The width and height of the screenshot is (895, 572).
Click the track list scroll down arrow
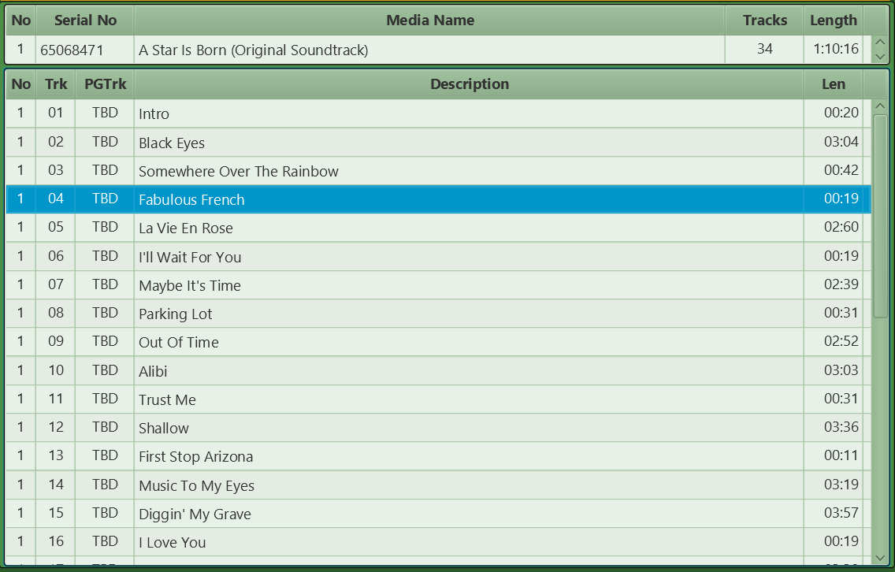pyautogui.click(x=880, y=557)
